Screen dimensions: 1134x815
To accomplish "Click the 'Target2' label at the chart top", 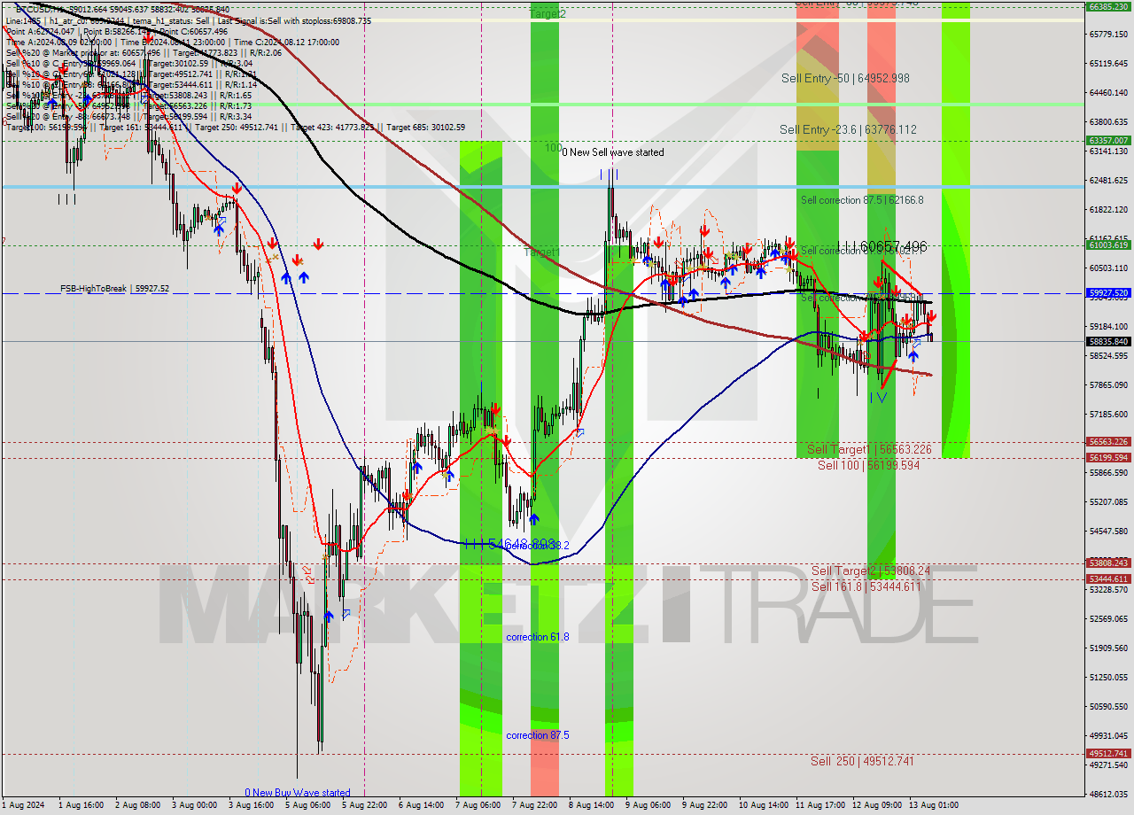I will coord(548,13).
